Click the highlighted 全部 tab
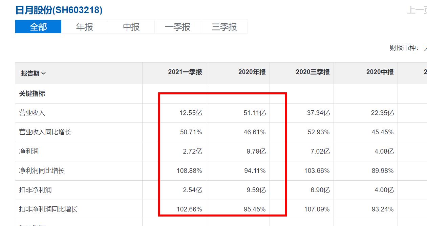 (x=38, y=26)
